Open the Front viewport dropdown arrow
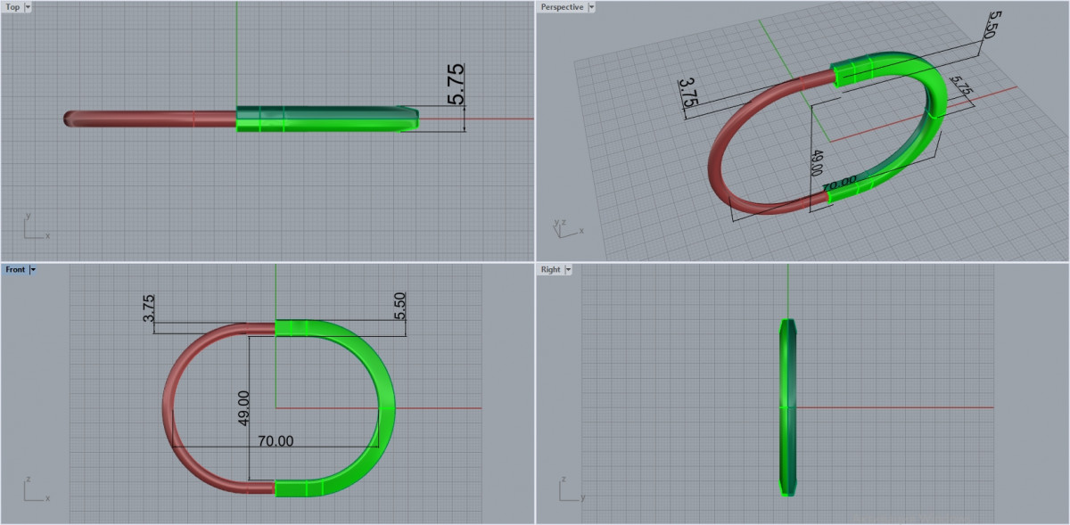Screen dimensions: 1070x525 point(33,269)
